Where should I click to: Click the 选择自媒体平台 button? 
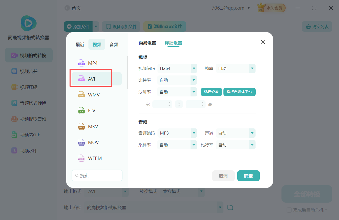239,92
